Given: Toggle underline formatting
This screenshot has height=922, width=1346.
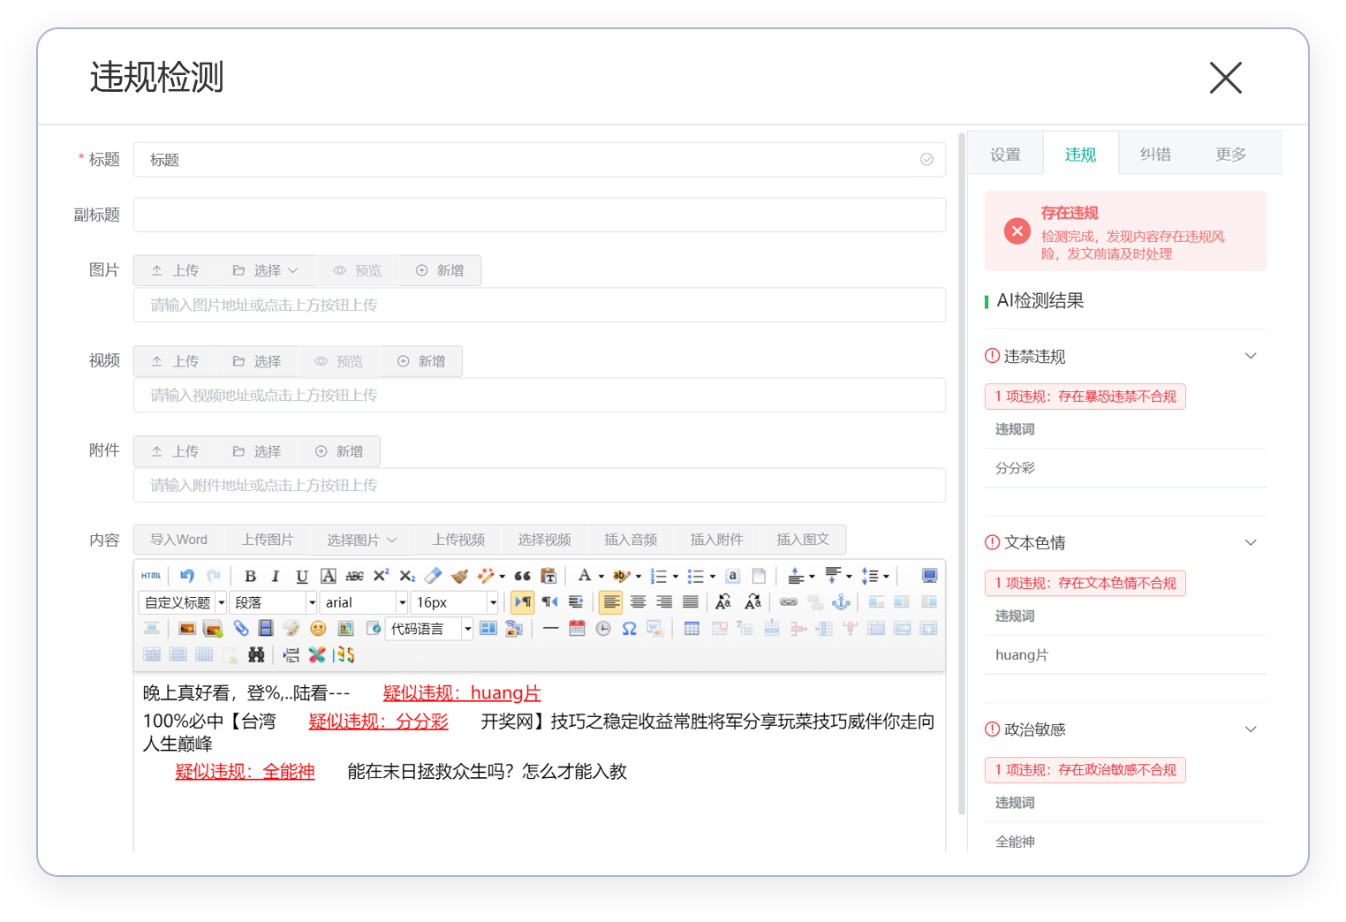Looking at the screenshot, I should [301, 576].
